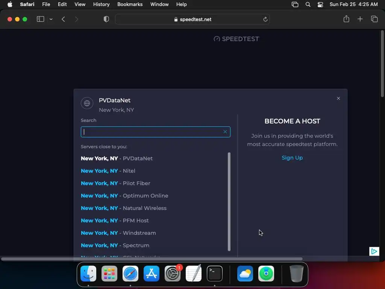This screenshot has width=385, height=289.
Task: Select New York, NY - Natural Wireless server
Action: click(123, 208)
